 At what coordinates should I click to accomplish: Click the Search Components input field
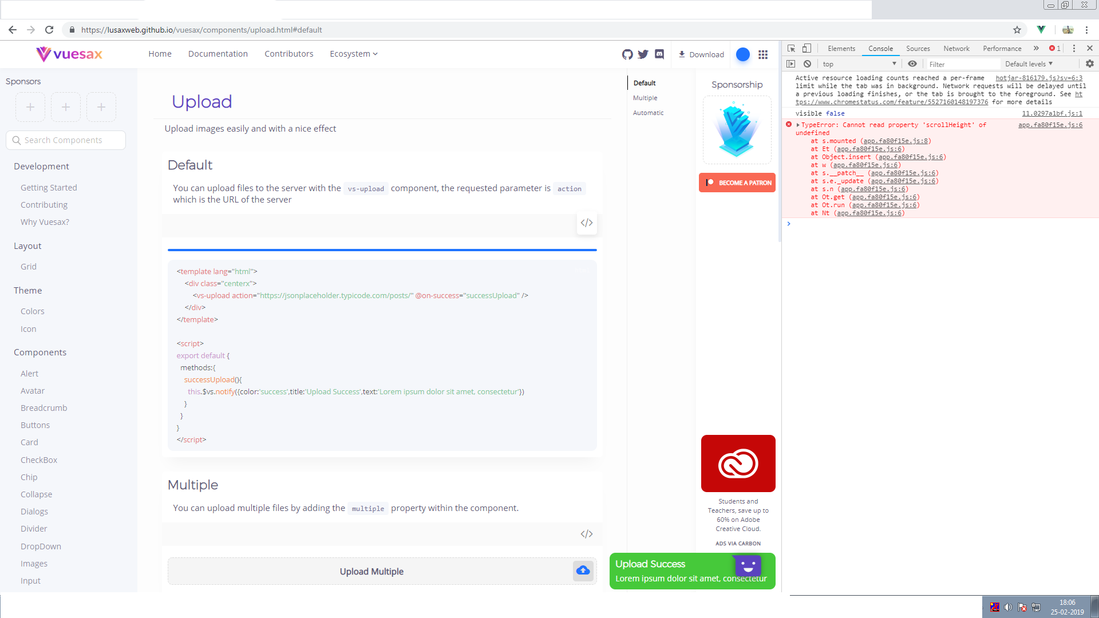pyautogui.click(x=65, y=140)
